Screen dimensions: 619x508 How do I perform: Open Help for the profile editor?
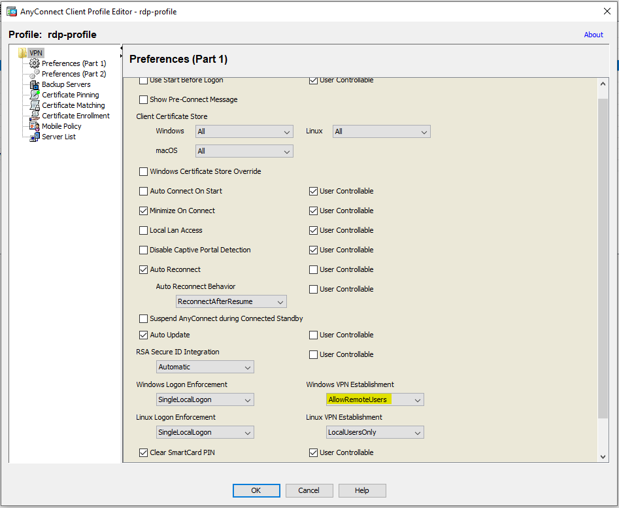pyautogui.click(x=362, y=490)
